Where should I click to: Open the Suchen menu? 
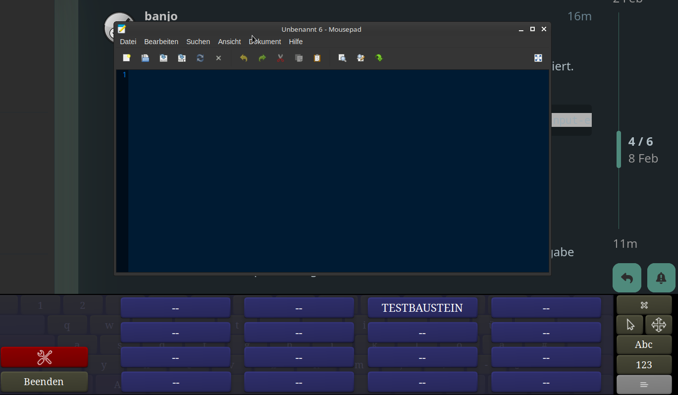[x=198, y=42]
